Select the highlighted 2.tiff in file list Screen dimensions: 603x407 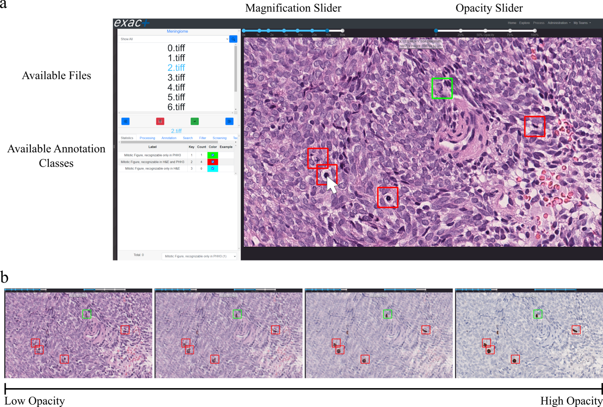tap(176, 68)
